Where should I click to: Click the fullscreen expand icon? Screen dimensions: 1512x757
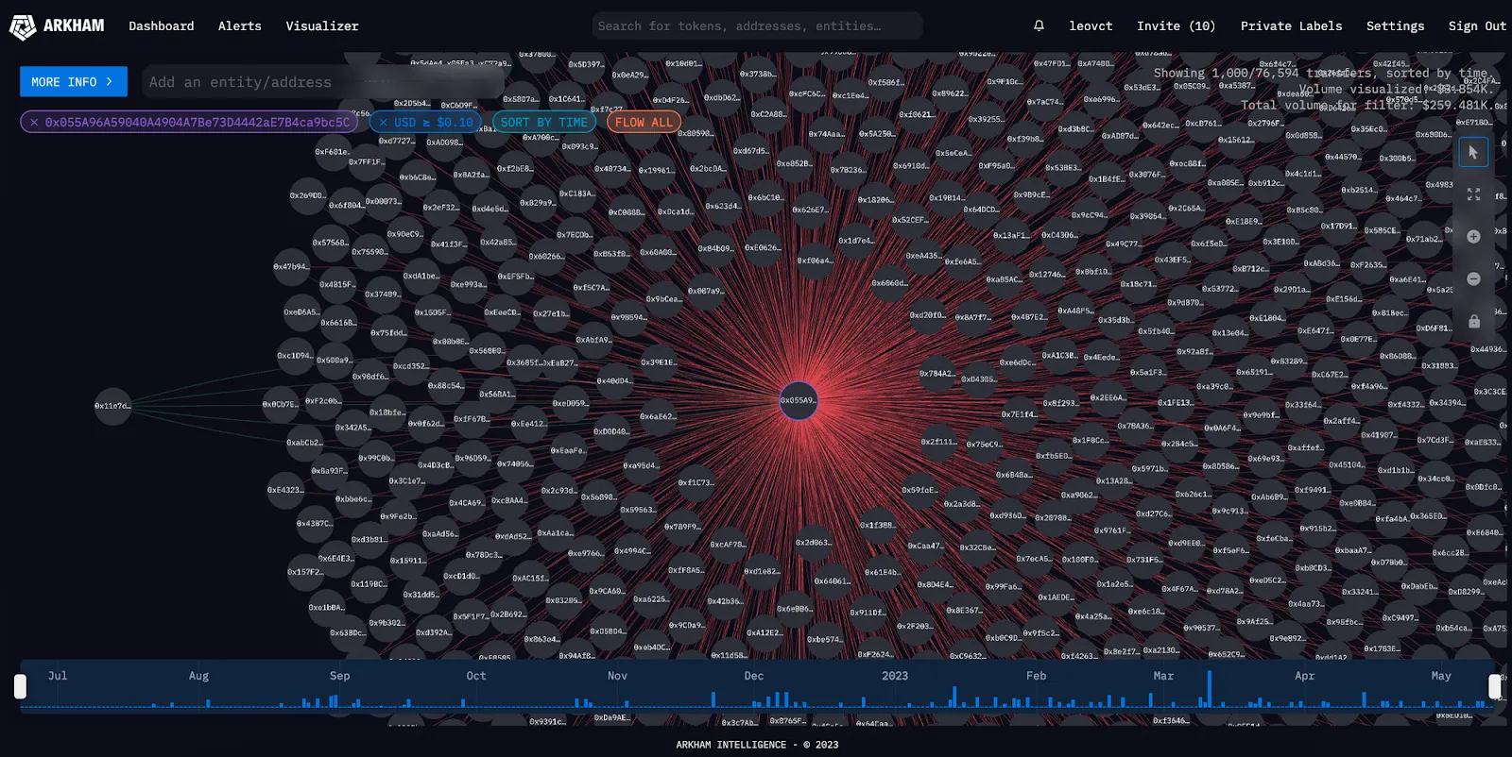(x=1473, y=194)
